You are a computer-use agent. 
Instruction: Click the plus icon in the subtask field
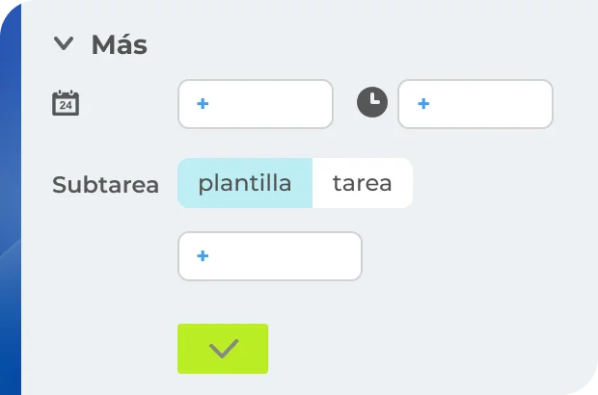coord(203,256)
